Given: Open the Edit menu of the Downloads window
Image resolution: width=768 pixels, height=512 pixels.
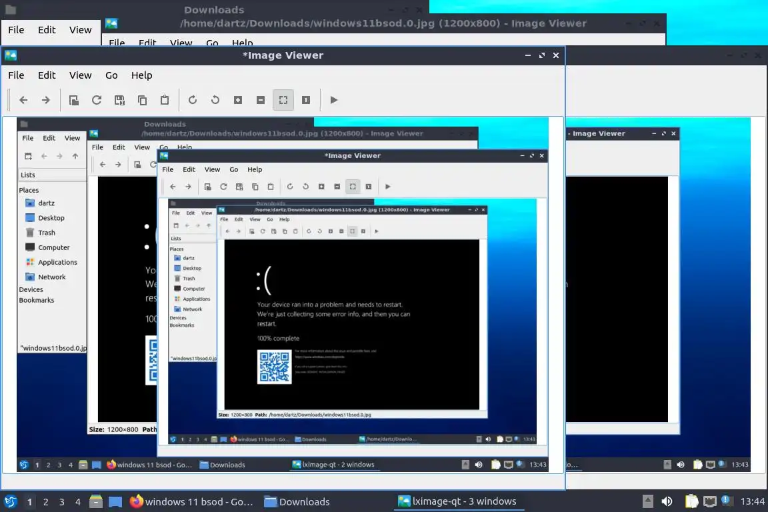Looking at the screenshot, I should coord(47,30).
